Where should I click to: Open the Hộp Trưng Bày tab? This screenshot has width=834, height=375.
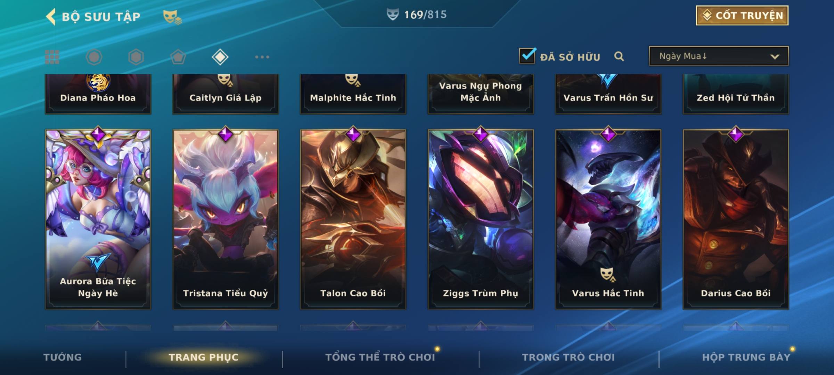(x=746, y=357)
